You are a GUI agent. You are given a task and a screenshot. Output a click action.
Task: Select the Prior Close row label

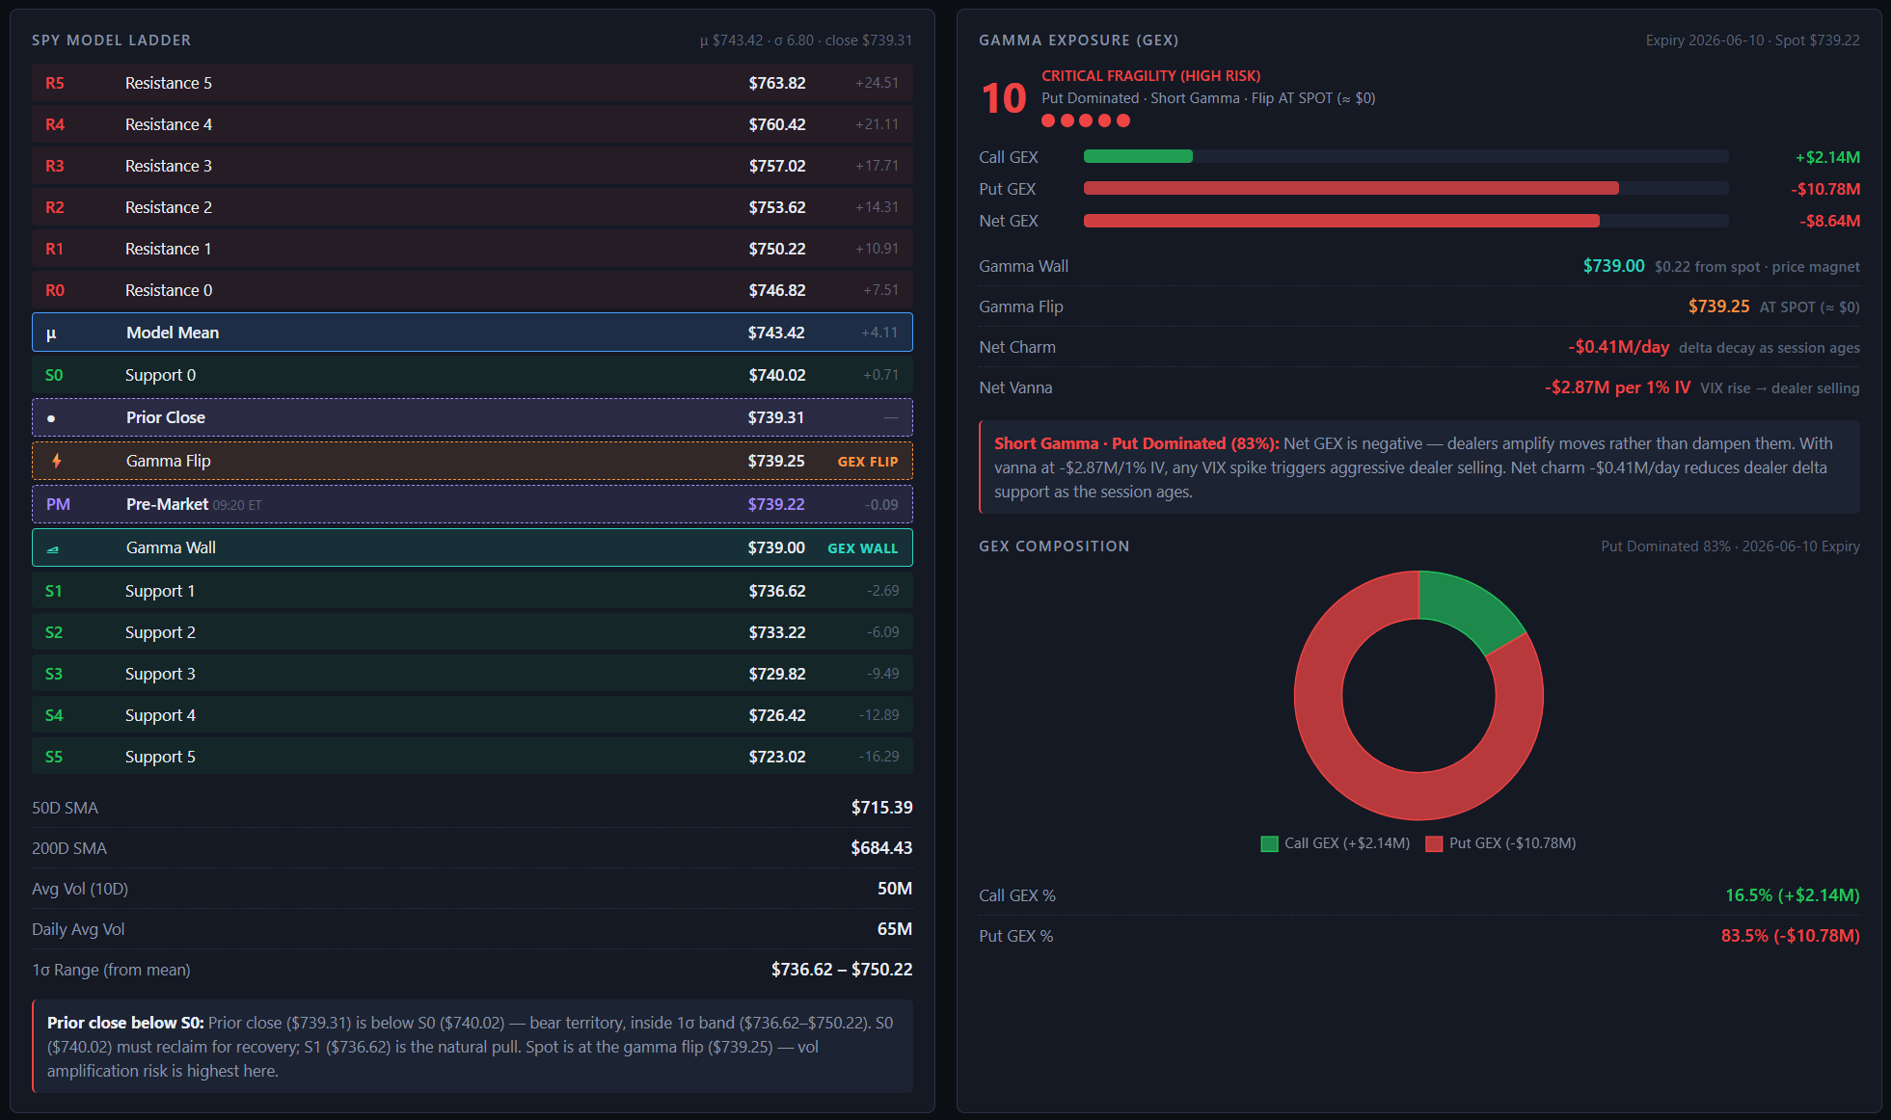coord(166,417)
